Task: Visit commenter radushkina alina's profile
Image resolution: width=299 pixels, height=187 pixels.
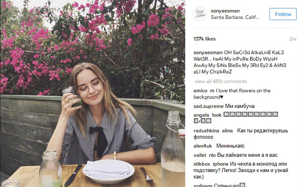Action: point(213,131)
